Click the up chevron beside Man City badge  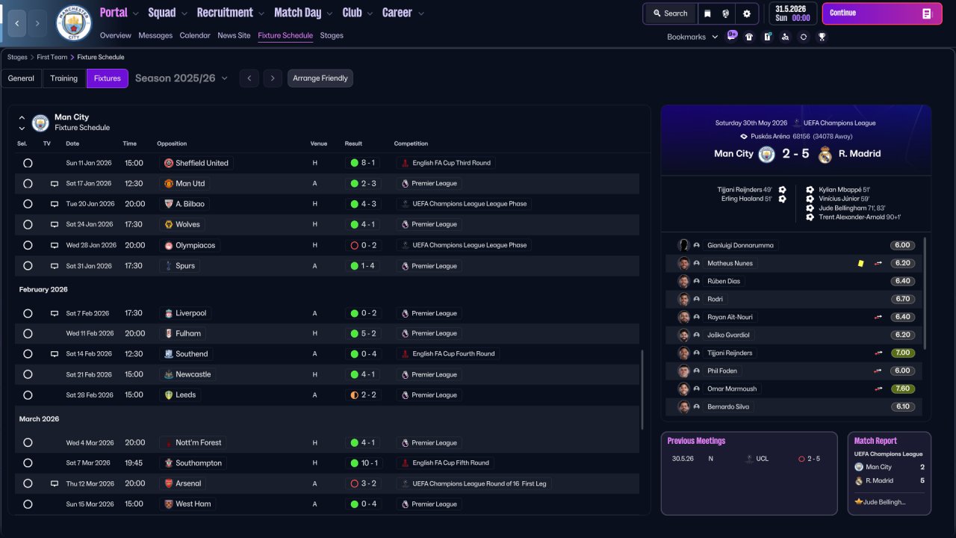22,118
